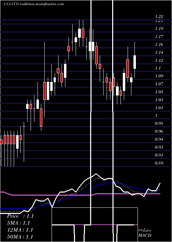Select the 12MA : 1.1 readout
This screenshot has width=172, height=242.
point(20,230)
